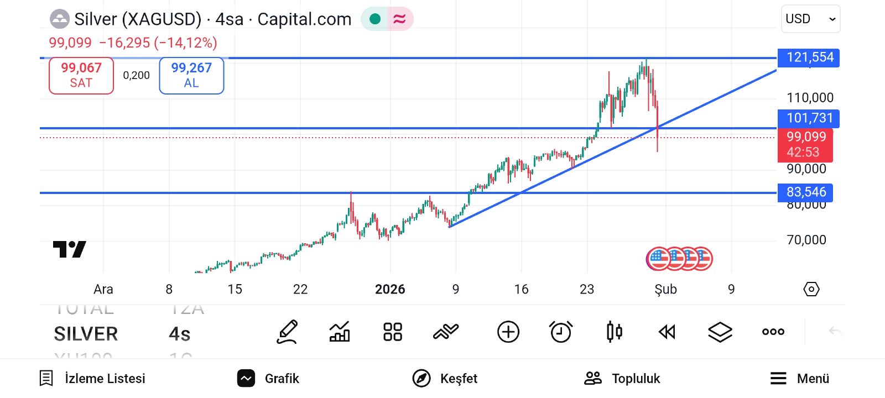This screenshot has height=398, width=885.
Task: Switch to the İzleme Listesi tab
Action: tap(92, 379)
